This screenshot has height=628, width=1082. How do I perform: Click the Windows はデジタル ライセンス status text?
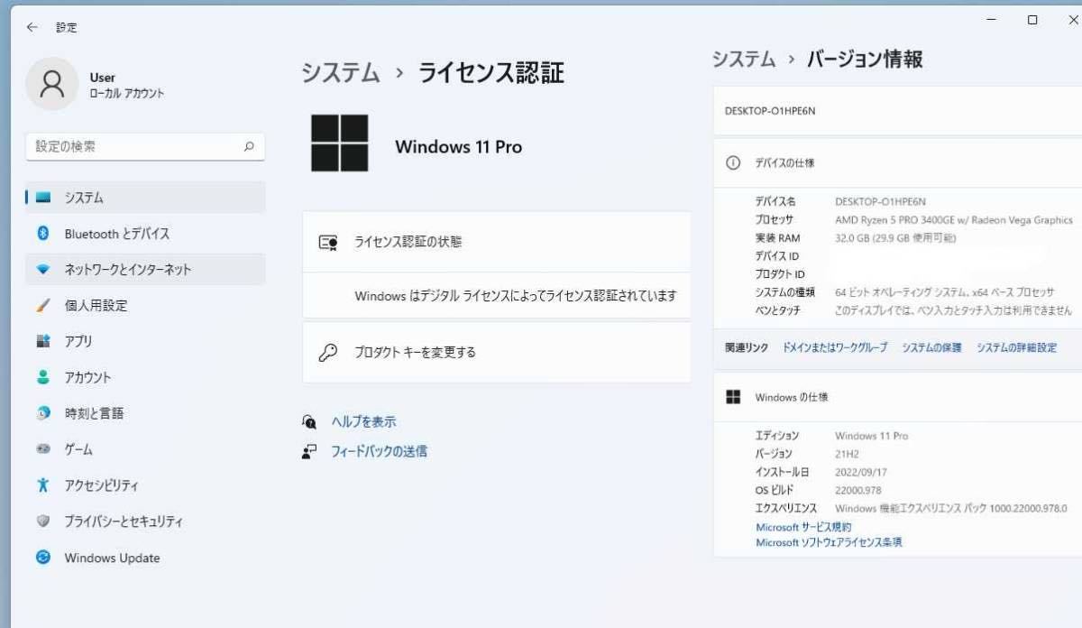tap(515, 296)
